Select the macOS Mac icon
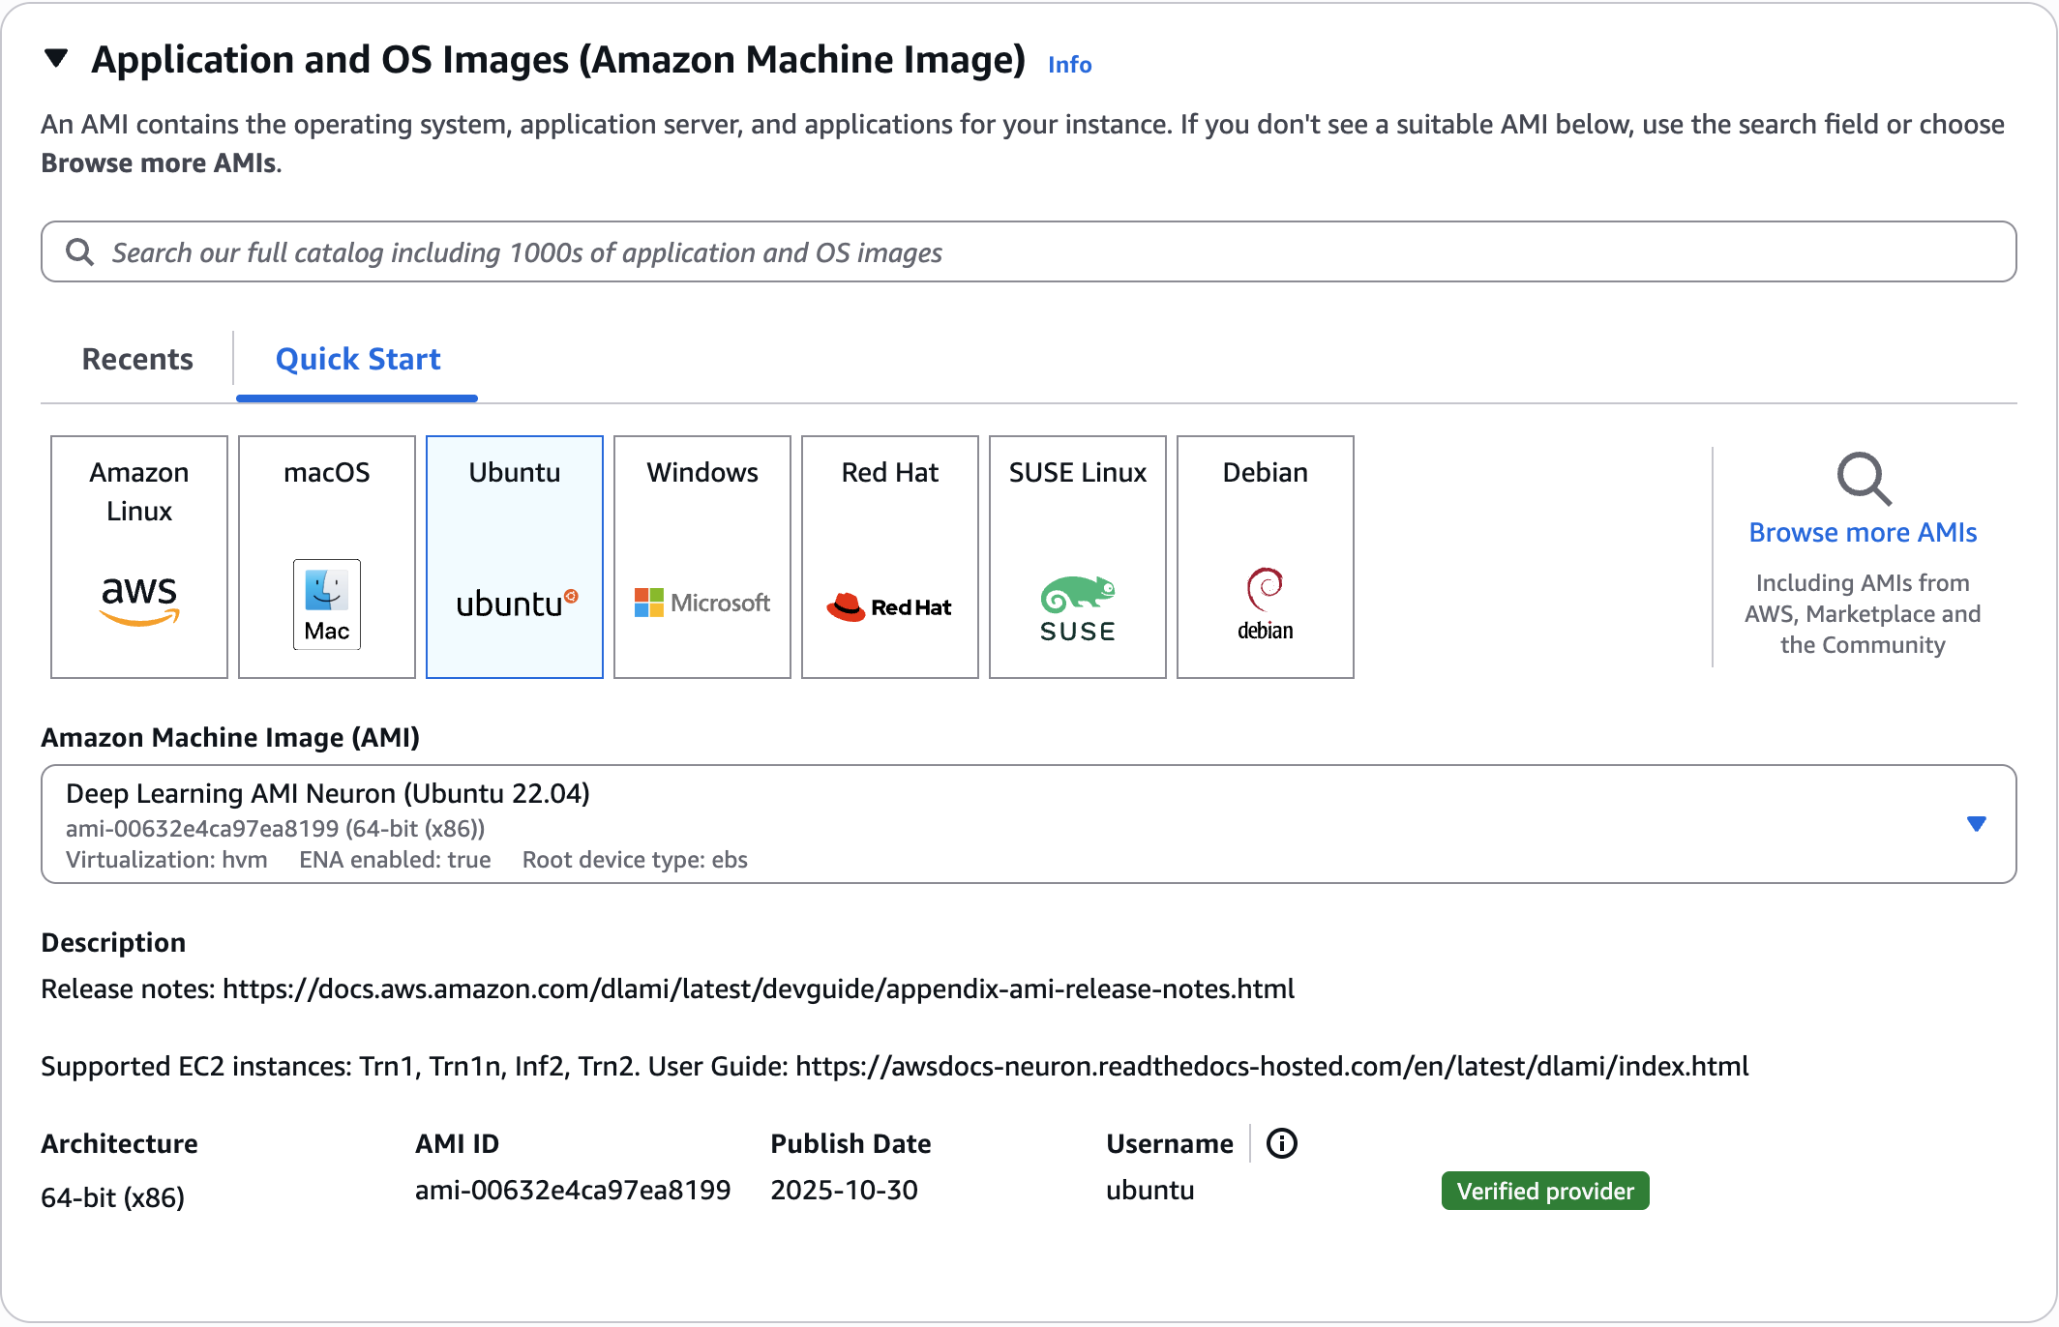Viewport: 2059px width, 1327px height. 326,605
